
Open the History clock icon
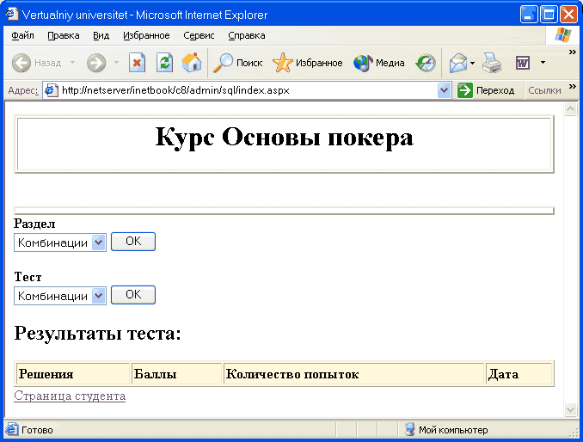point(426,63)
